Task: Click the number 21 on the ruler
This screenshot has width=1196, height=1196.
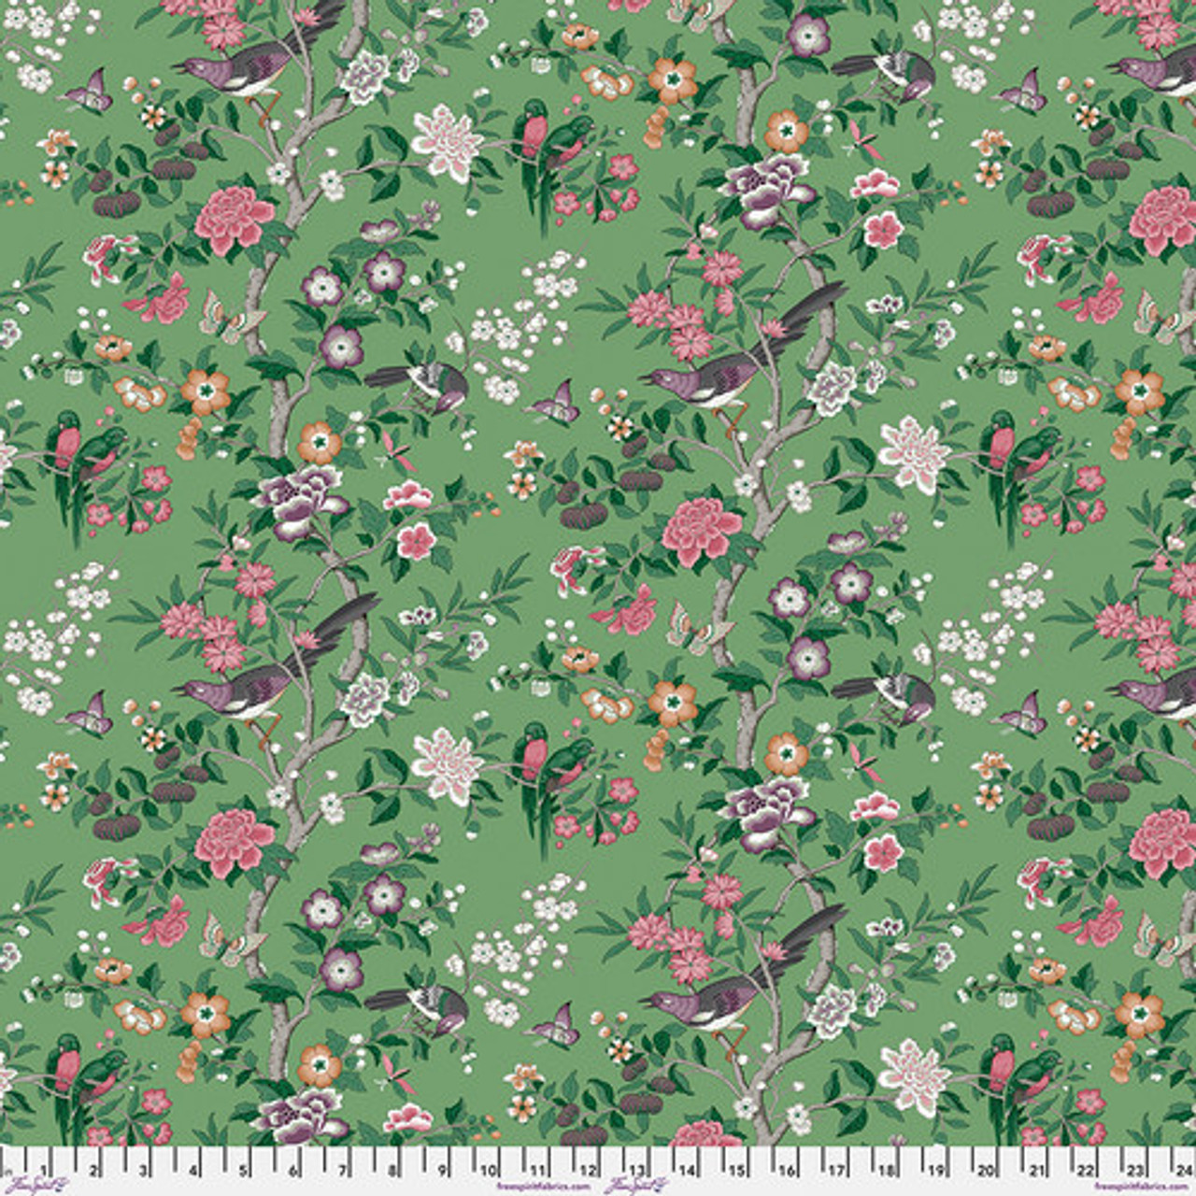Action: click(x=1035, y=1169)
